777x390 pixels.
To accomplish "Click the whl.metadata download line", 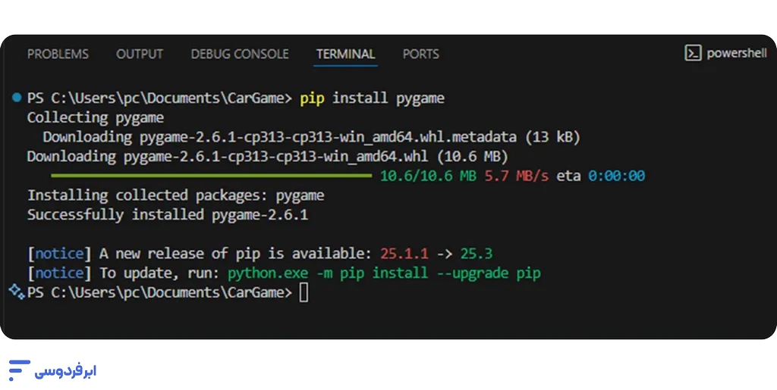I will tap(311, 137).
